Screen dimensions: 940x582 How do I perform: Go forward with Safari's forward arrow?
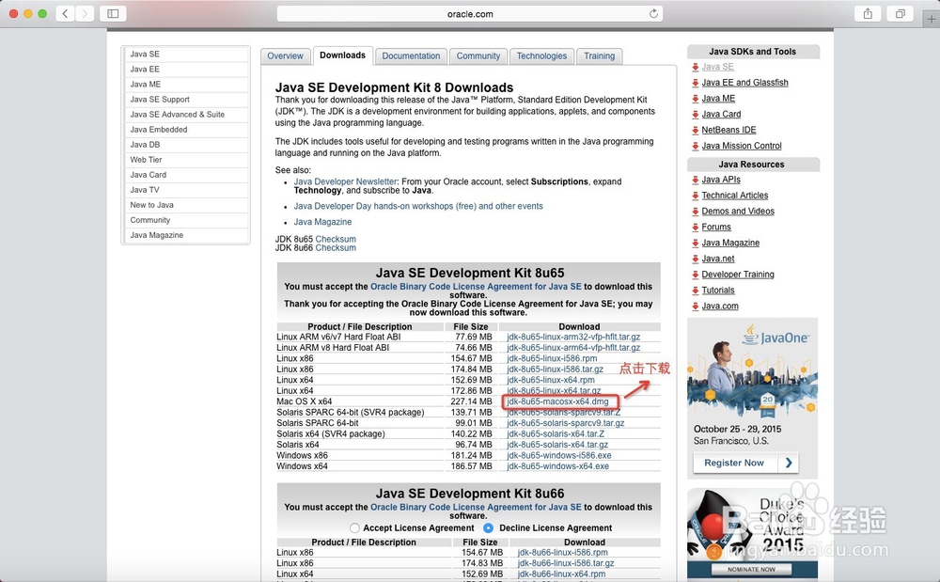[86, 13]
